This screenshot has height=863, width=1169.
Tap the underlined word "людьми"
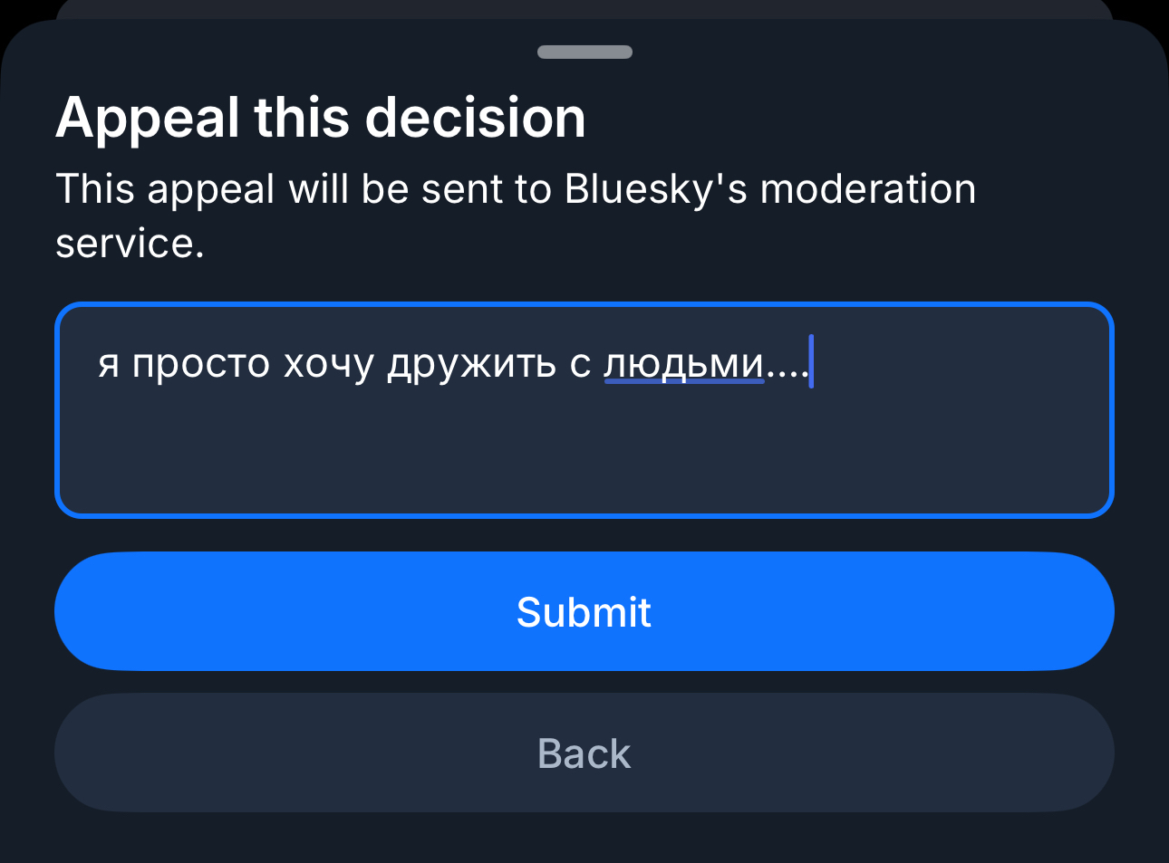pyautogui.click(x=684, y=363)
